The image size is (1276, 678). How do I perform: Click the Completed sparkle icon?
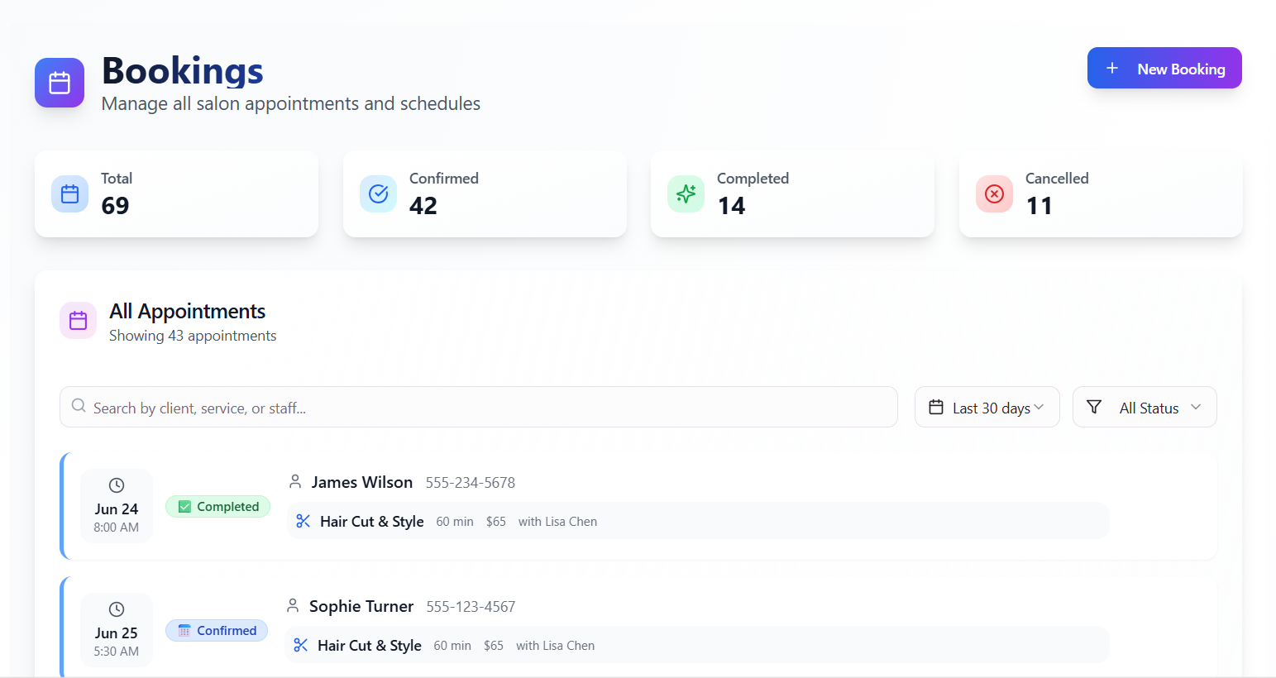tap(686, 193)
